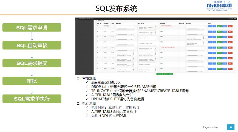Select the SQL自动审核 flowchart box
238x132 pixels.
(x=32, y=45)
